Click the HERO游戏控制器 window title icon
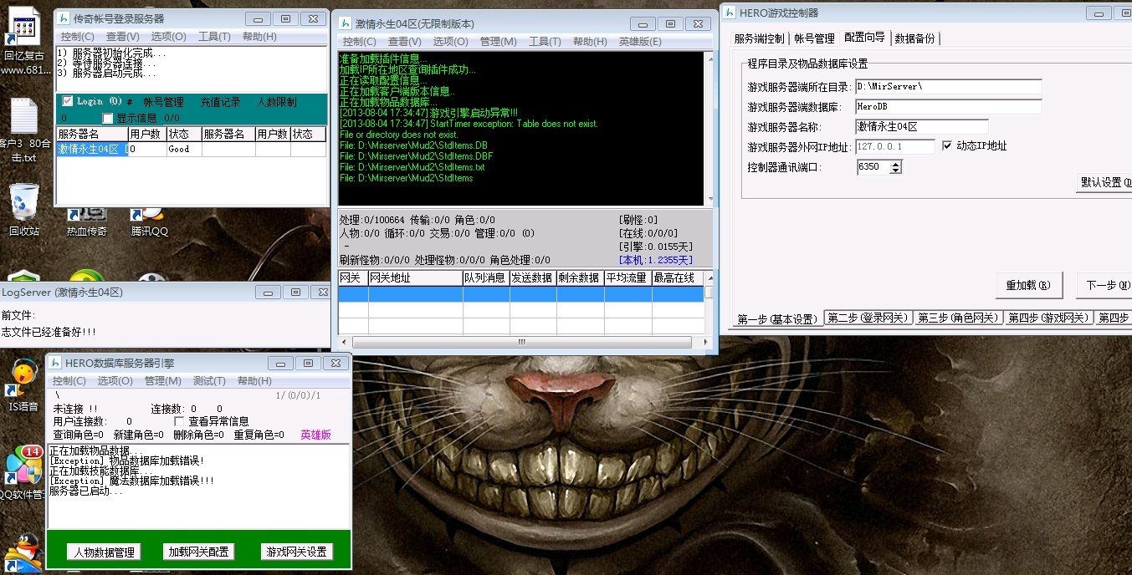The height and width of the screenshot is (575, 1132). [x=730, y=12]
